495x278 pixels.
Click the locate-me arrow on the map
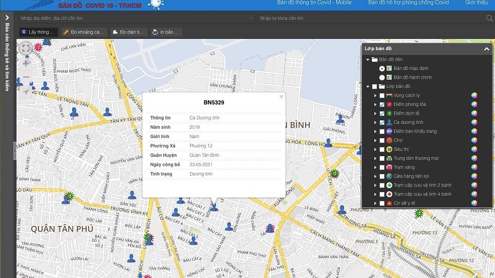[x=26, y=93]
